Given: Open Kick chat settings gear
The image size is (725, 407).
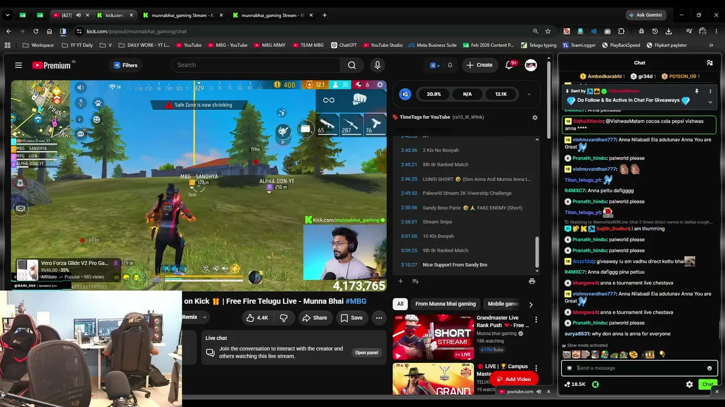Looking at the screenshot, I should (689, 384).
